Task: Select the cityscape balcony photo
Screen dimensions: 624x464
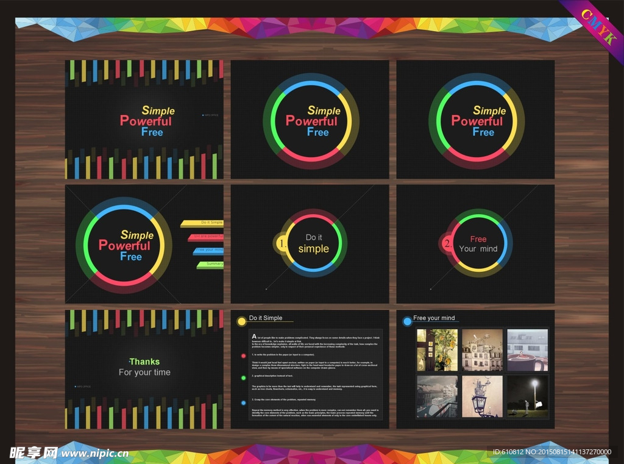Action: click(x=437, y=396)
